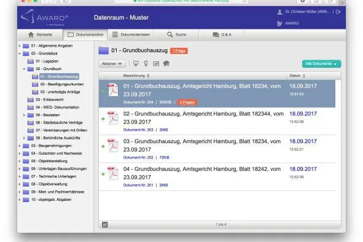Viewport: 363px width, 242px height.
Task: Expand the 05 - Baulasten folder arrow
Action: (24, 115)
